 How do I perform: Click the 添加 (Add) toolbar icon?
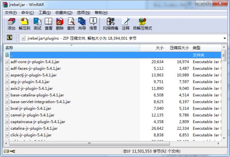[11, 24]
